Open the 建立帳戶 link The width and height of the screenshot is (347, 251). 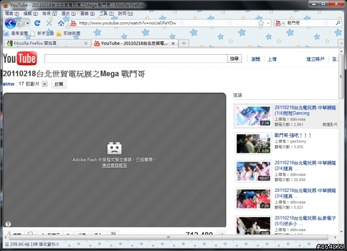click(x=316, y=59)
